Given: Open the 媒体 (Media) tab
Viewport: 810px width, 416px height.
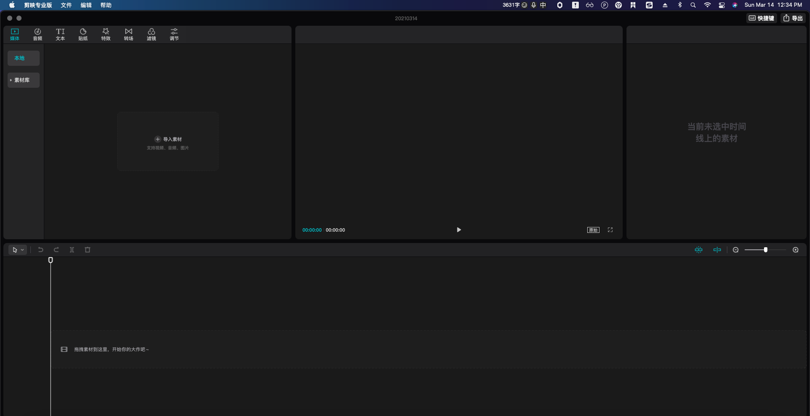Looking at the screenshot, I should (15, 35).
